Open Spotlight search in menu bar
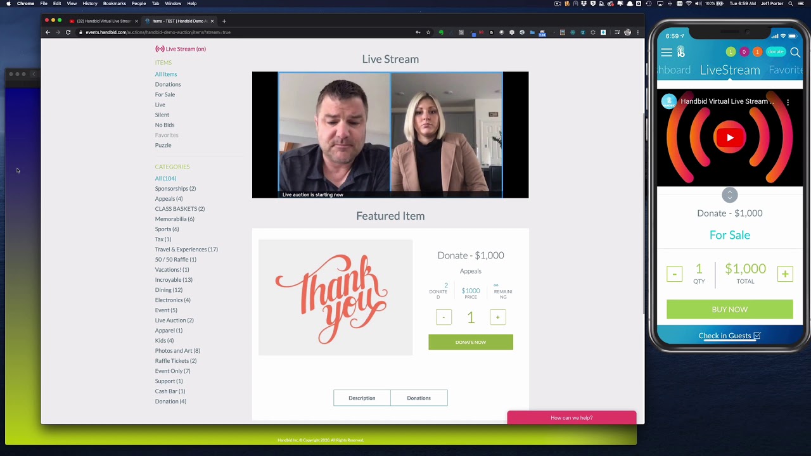Viewport: 811px width, 456px height. (x=791, y=4)
